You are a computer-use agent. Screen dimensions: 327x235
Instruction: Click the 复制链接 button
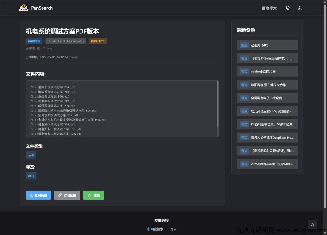coord(38,195)
